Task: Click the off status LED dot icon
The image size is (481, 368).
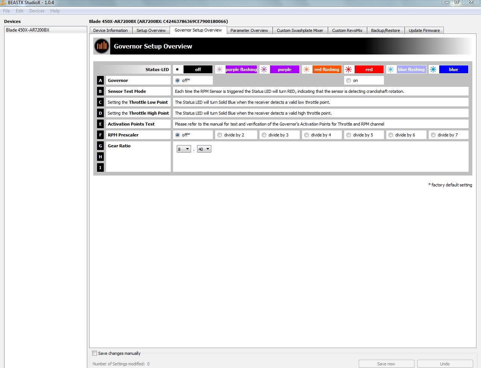Action: point(177,70)
